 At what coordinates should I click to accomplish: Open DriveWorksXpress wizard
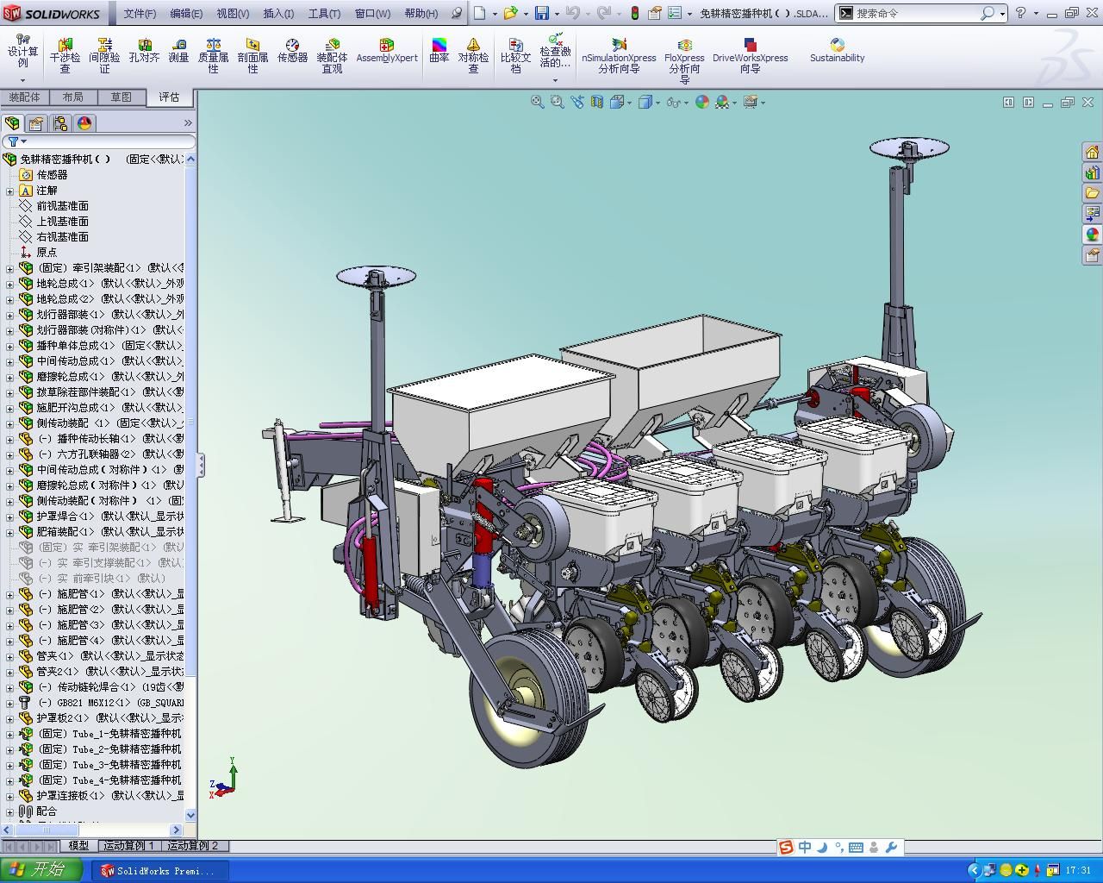(750, 56)
